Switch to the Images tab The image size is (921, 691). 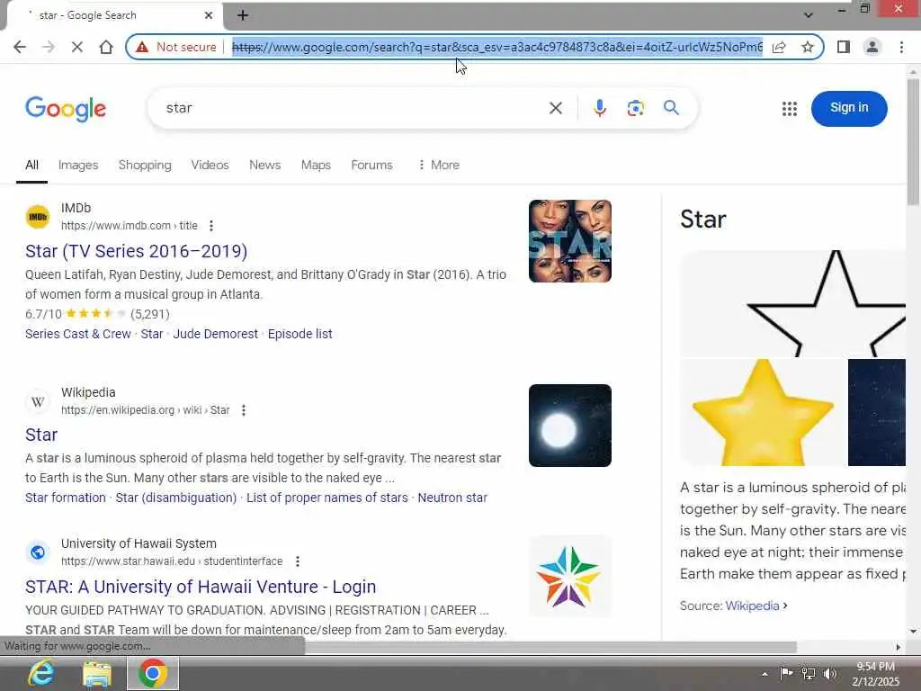pos(78,166)
